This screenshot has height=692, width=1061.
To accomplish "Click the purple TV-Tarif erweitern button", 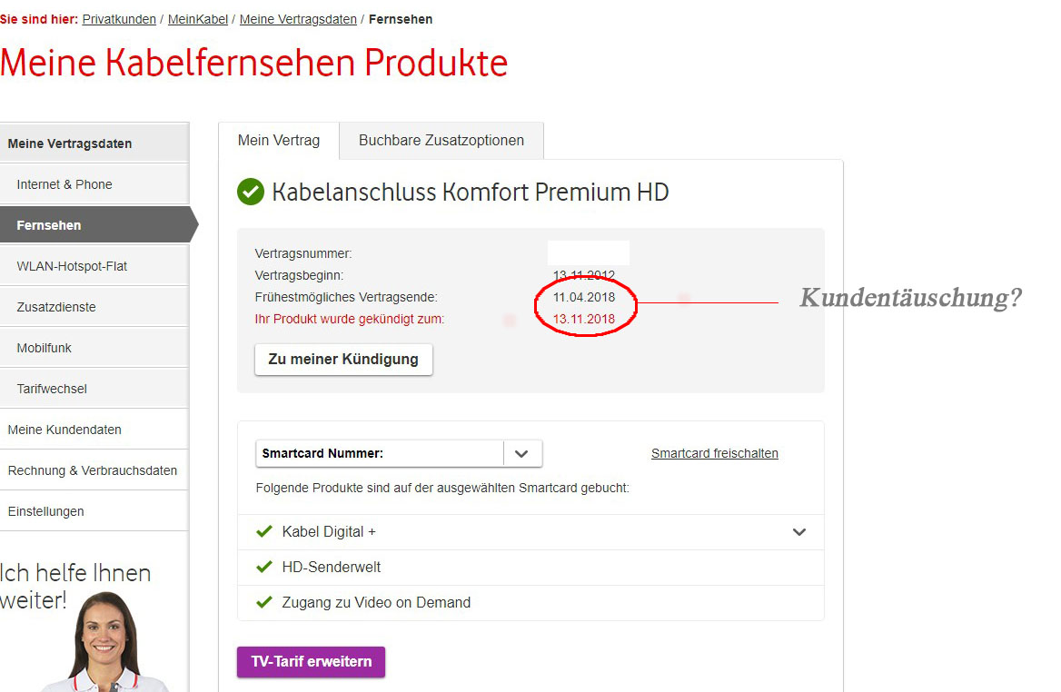I will [x=311, y=662].
